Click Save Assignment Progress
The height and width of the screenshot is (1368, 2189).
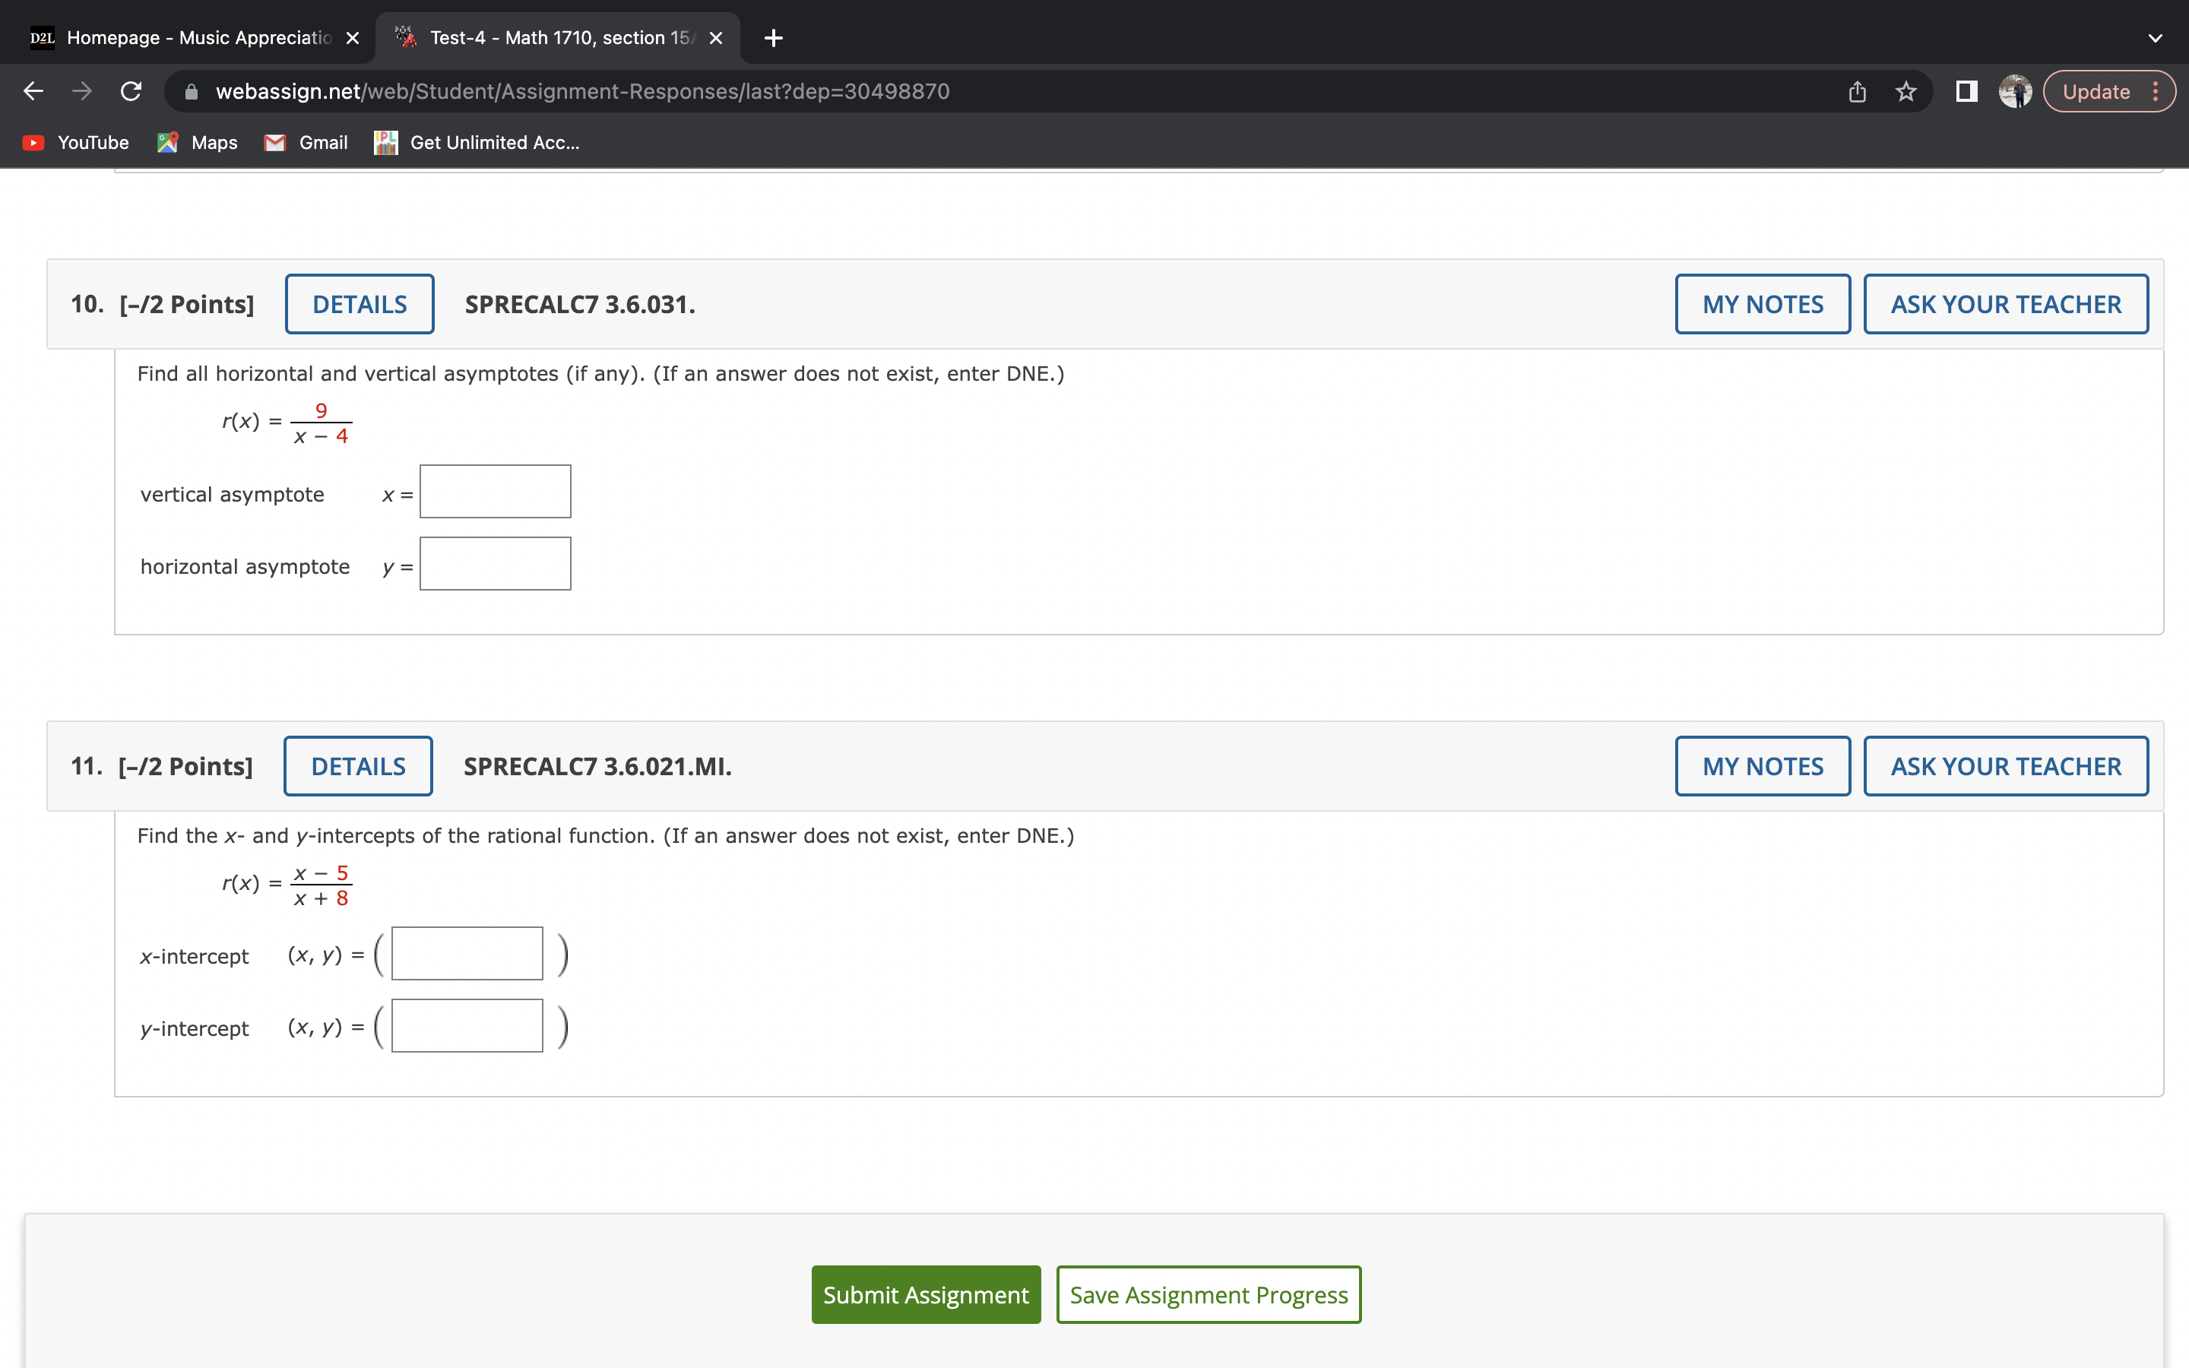[1208, 1294]
